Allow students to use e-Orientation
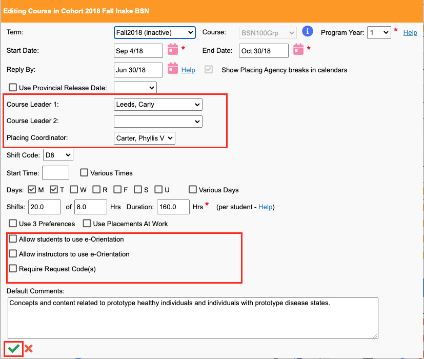 (x=13, y=239)
